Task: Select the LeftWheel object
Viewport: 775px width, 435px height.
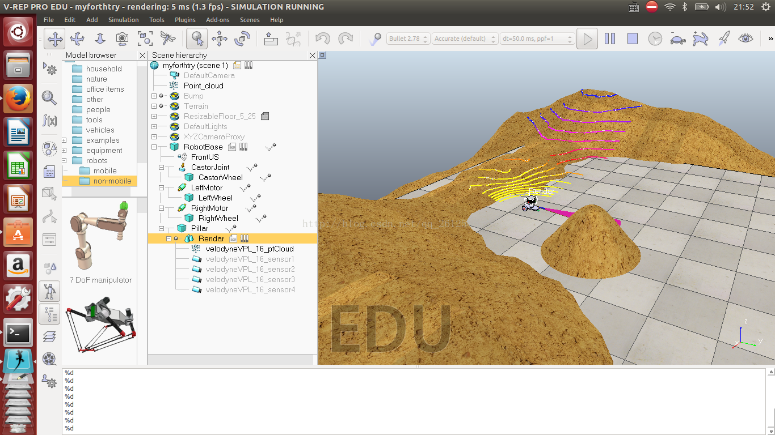Action: click(x=216, y=198)
